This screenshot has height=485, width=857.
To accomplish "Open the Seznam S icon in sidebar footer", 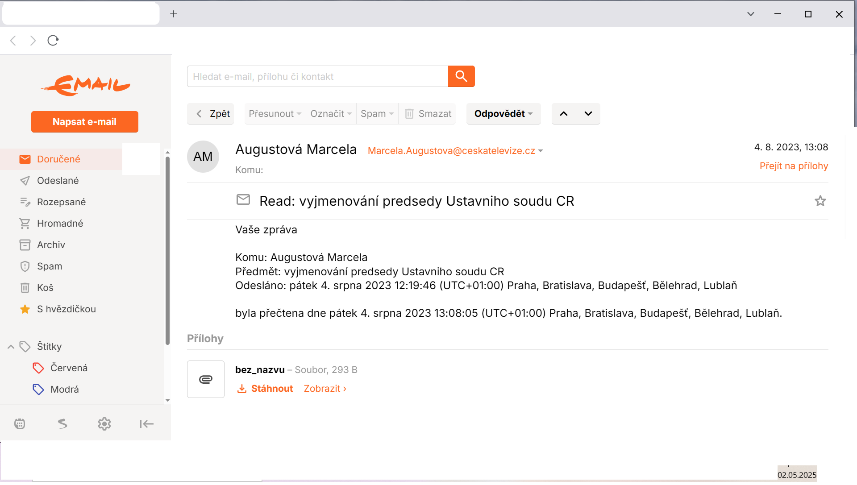I will point(62,424).
